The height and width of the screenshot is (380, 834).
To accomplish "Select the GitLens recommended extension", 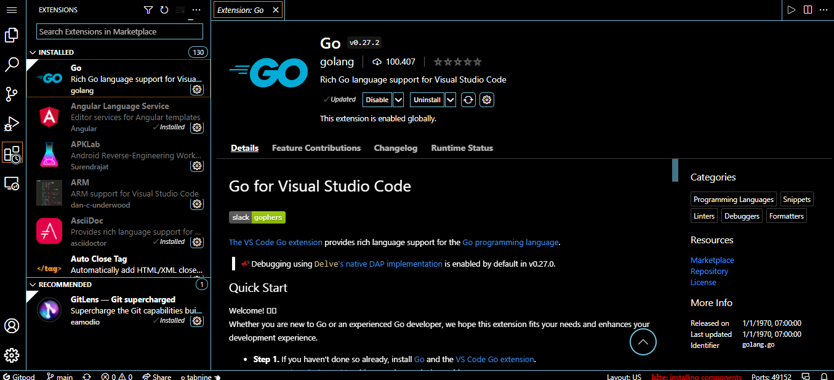I will (x=119, y=310).
